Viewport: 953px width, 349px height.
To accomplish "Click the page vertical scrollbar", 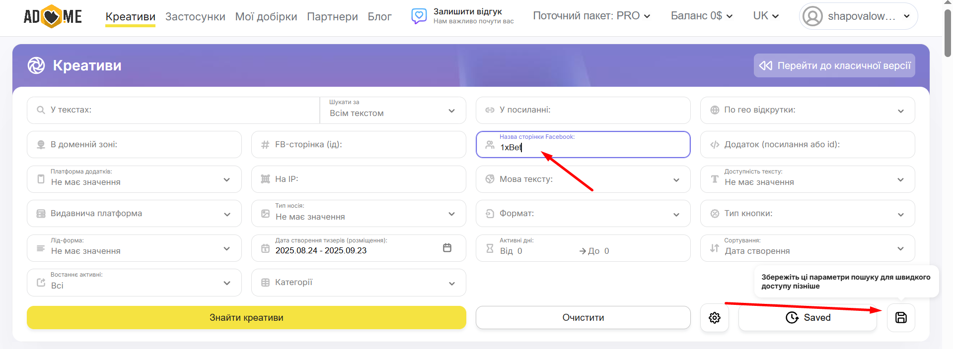I will click(948, 34).
